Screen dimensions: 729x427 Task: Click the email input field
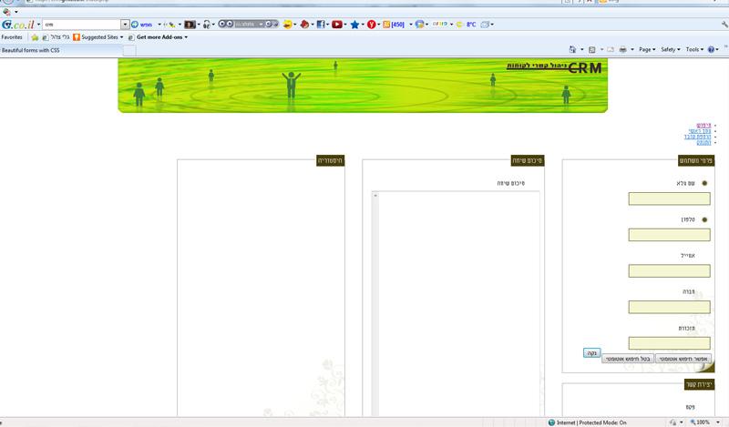[669, 271]
